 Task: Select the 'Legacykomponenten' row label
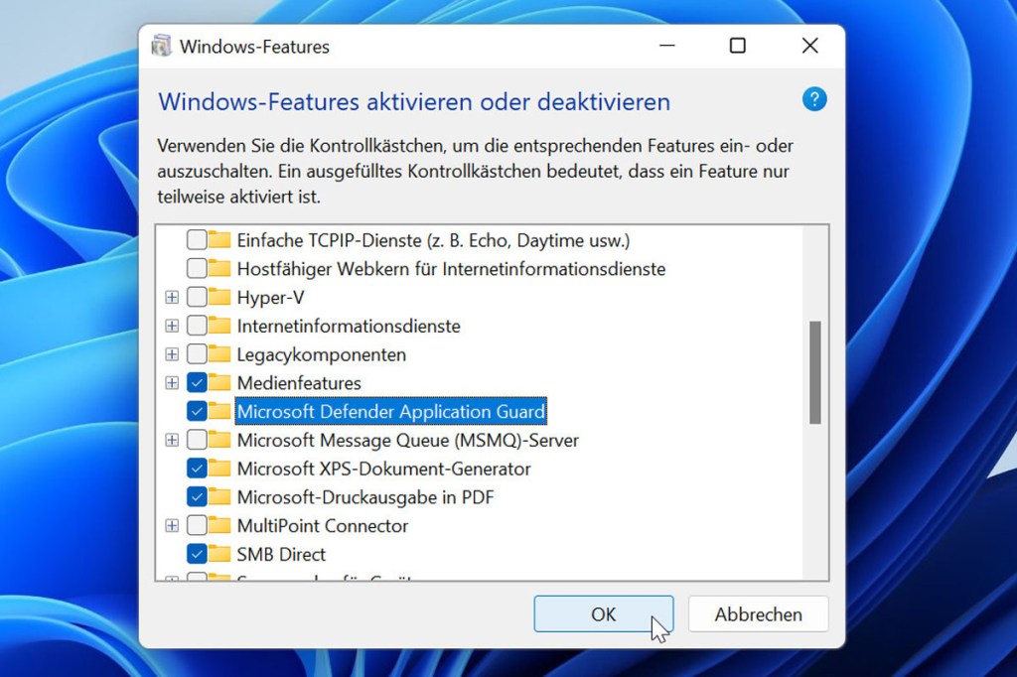(322, 354)
